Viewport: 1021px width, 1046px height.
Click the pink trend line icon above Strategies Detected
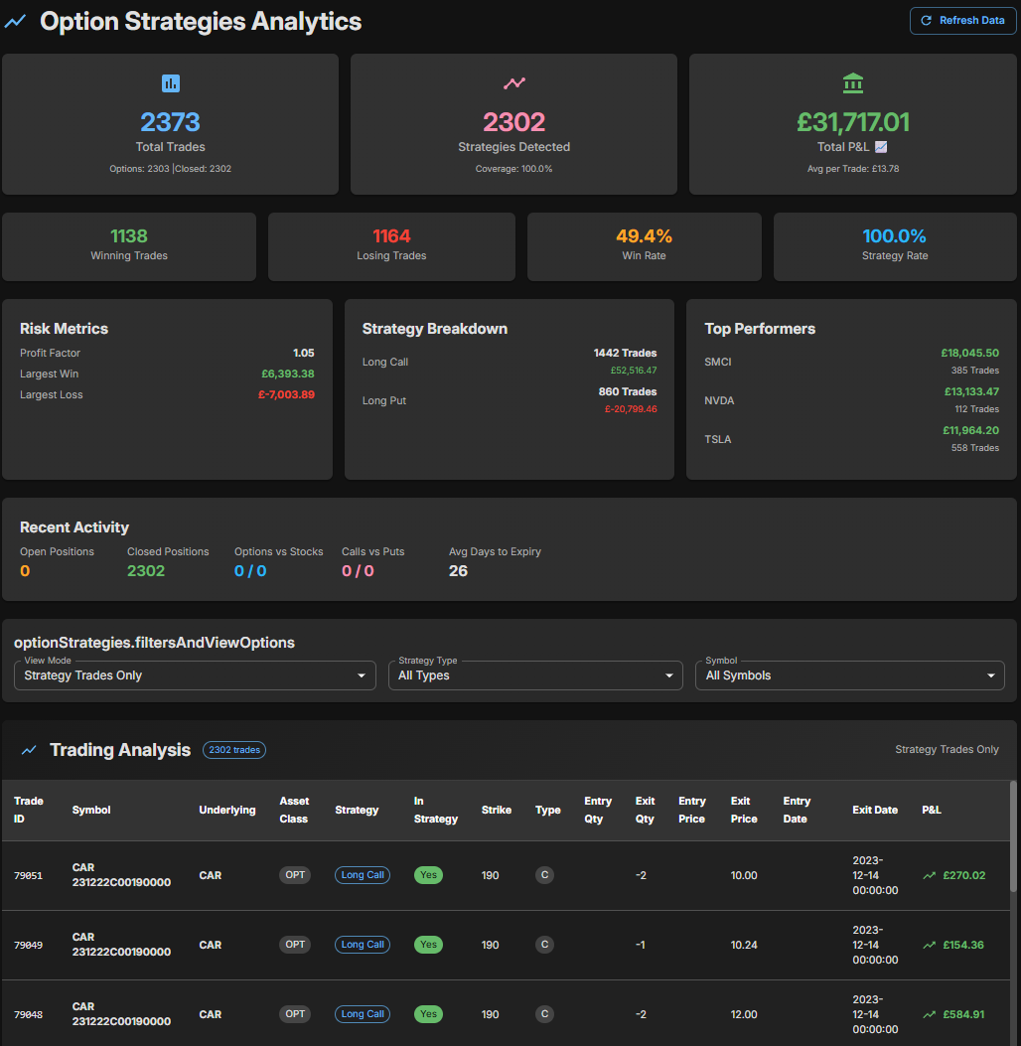coord(513,84)
